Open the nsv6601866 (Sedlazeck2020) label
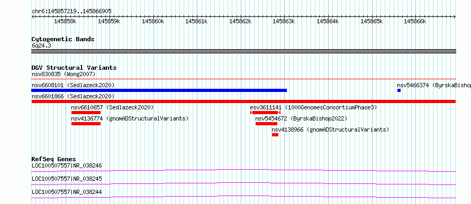This screenshot has width=471, height=204. point(73,96)
